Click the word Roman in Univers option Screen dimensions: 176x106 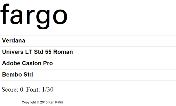pyautogui.click(x=63, y=52)
